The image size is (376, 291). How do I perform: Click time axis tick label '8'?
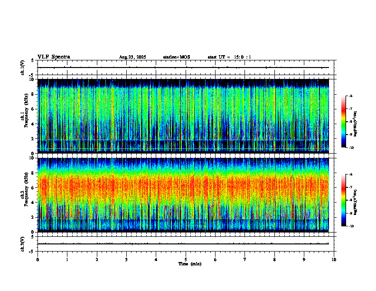[x=274, y=260]
